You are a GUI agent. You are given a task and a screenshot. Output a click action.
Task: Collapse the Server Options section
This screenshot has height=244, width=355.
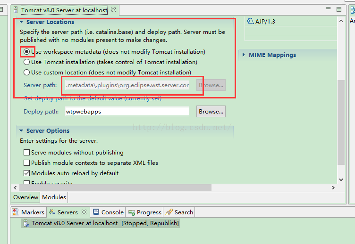point(21,130)
